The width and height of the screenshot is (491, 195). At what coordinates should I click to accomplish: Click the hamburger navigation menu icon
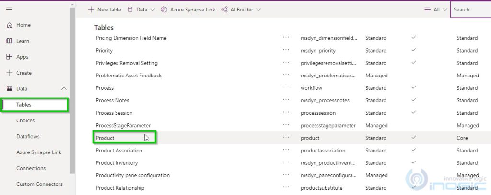9,10
